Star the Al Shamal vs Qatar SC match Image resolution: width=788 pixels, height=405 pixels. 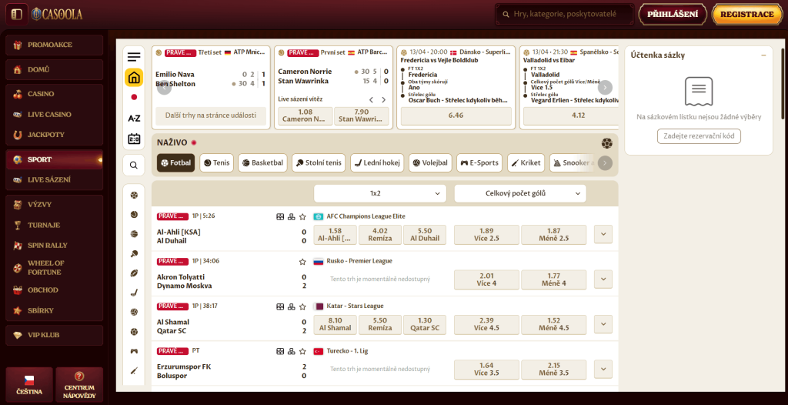coord(302,306)
